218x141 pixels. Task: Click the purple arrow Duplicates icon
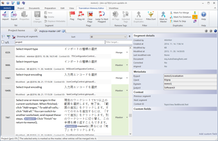pos(195,21)
